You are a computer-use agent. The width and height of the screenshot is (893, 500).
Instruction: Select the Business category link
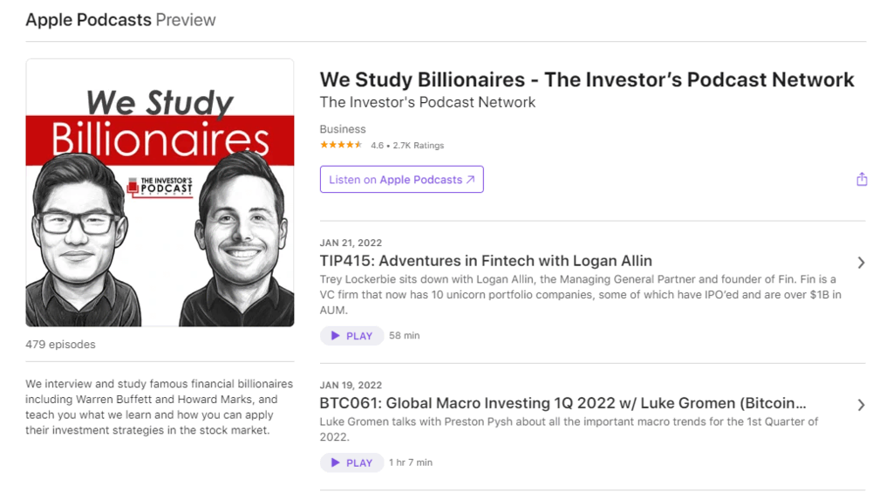click(343, 129)
